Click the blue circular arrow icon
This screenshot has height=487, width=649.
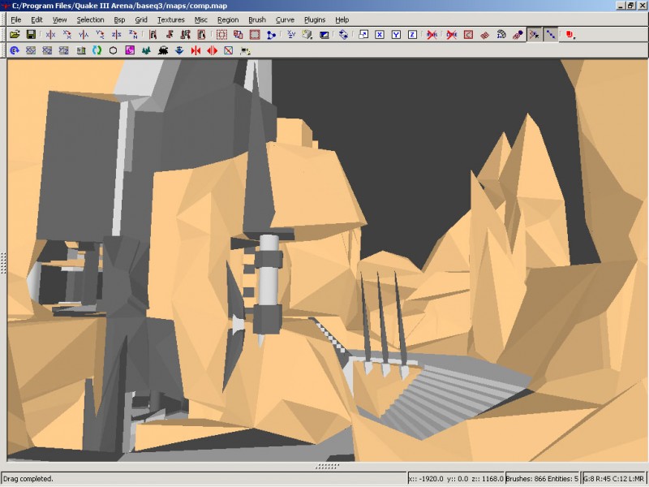click(x=15, y=50)
